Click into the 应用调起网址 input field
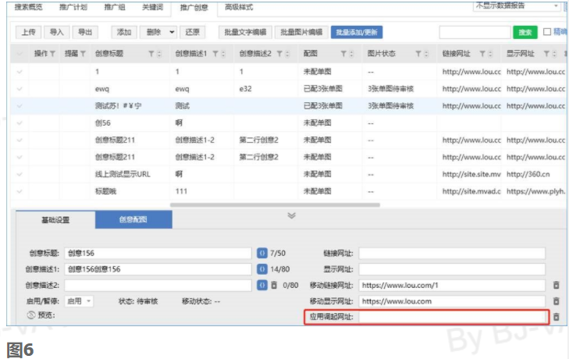569x359 pixels. pos(451,316)
